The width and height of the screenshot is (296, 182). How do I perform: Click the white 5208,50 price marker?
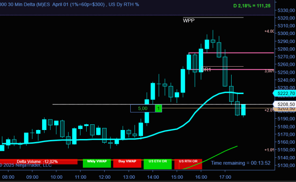(x=285, y=104)
